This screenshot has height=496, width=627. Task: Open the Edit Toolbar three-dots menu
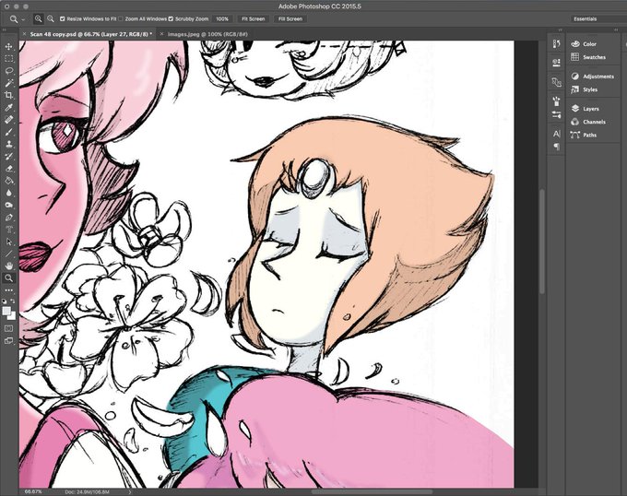point(9,290)
